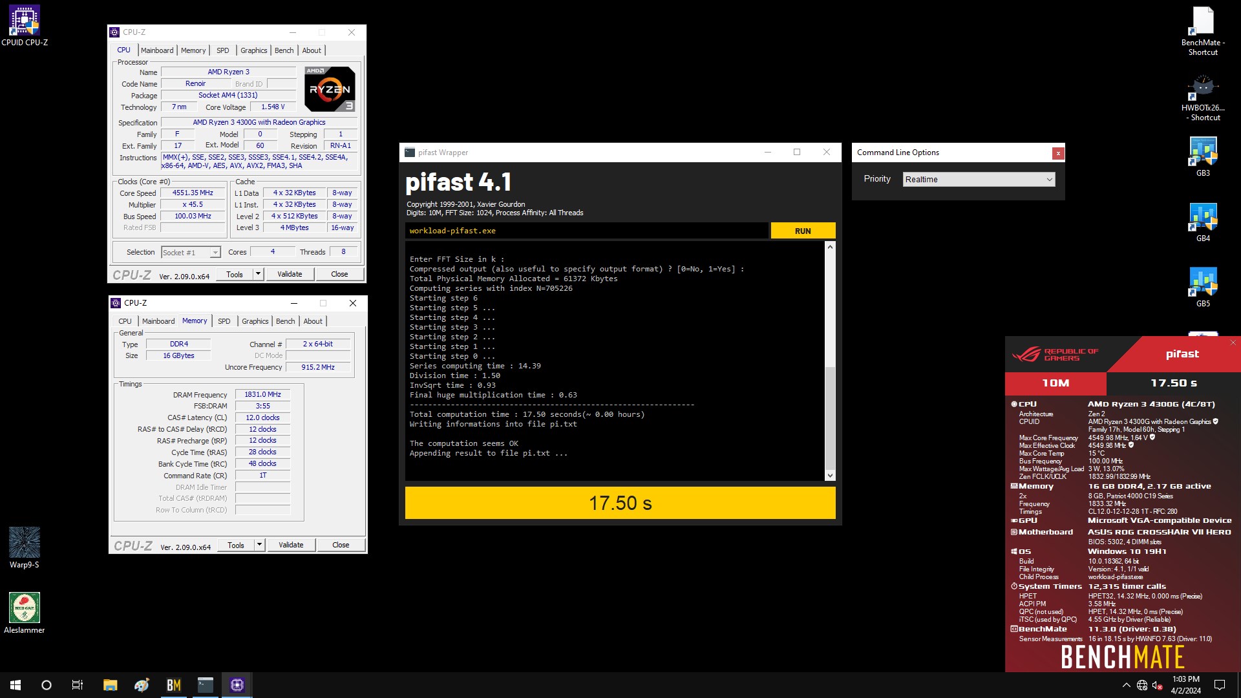This screenshot has width=1241, height=698.
Task: Switch to CPU-Z taskbar icon
Action: pos(237,685)
